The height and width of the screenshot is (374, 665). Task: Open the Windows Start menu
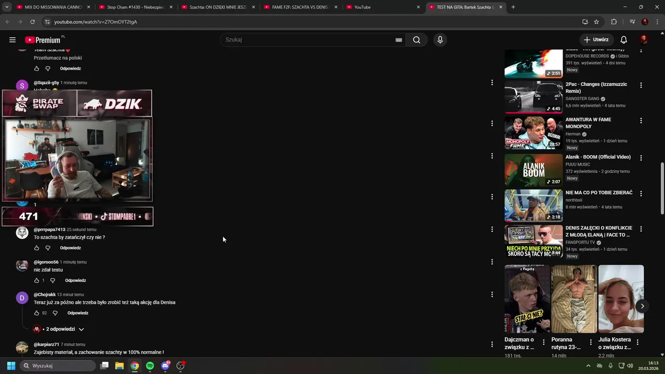pos(11,366)
